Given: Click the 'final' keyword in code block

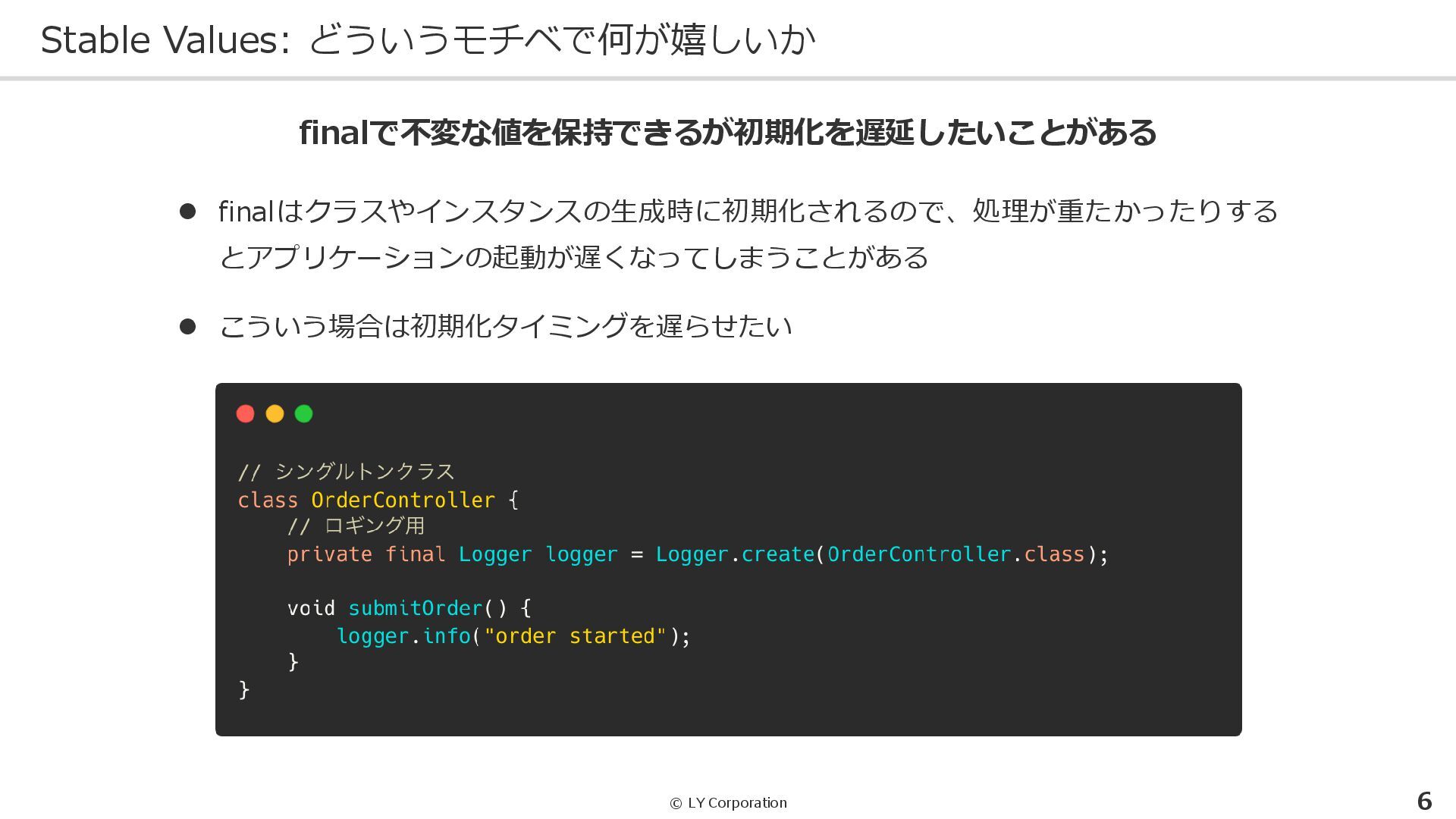Looking at the screenshot, I should pyautogui.click(x=415, y=554).
